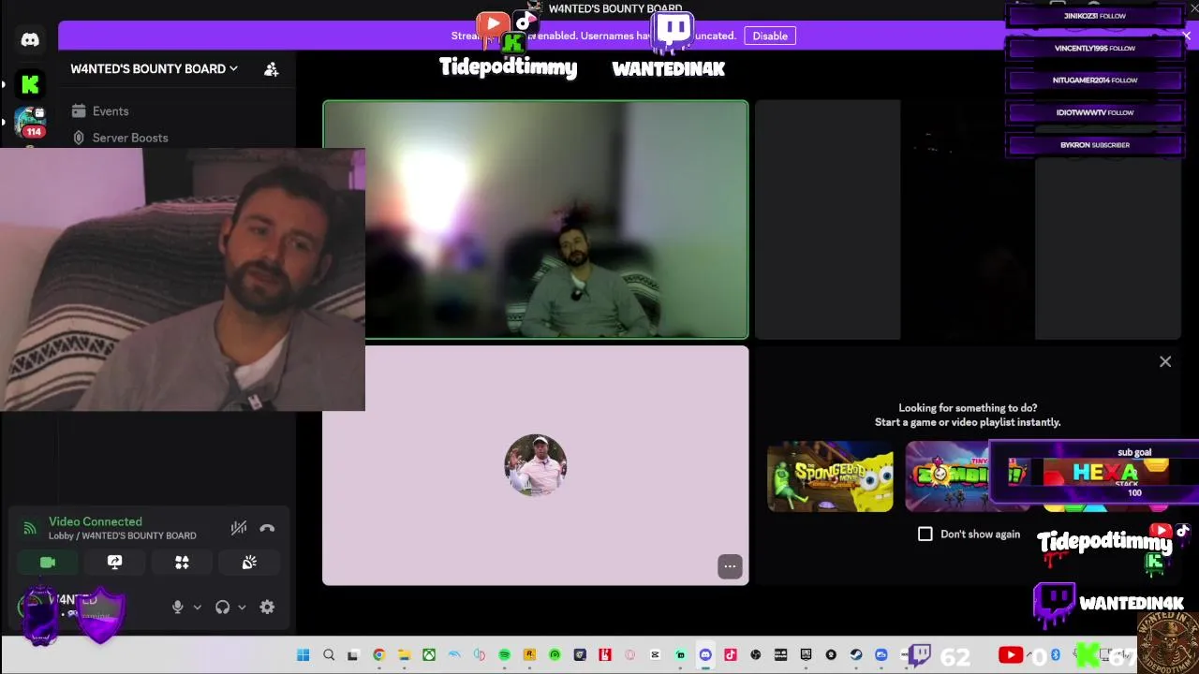Image resolution: width=1199 pixels, height=674 pixels.
Task: Open TikTok from the taskbar
Action: pyautogui.click(x=731, y=655)
